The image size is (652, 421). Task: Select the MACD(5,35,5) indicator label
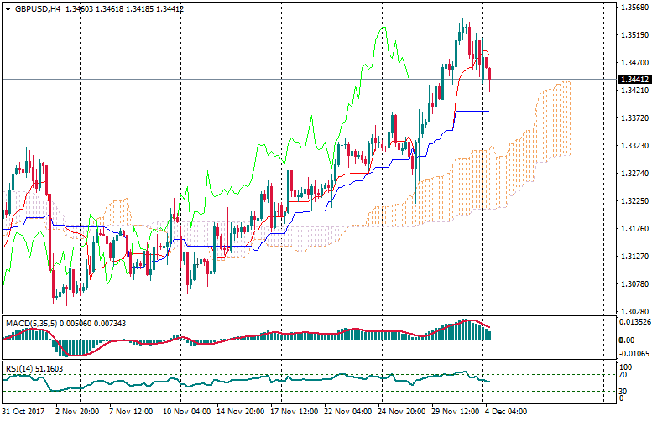coord(30,323)
